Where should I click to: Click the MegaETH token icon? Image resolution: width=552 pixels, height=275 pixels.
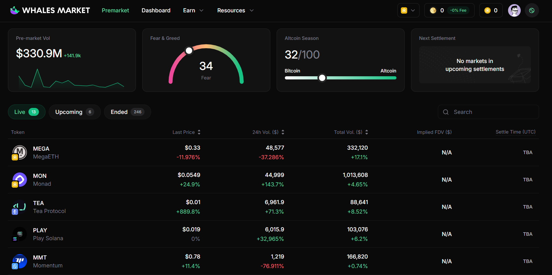pos(20,152)
